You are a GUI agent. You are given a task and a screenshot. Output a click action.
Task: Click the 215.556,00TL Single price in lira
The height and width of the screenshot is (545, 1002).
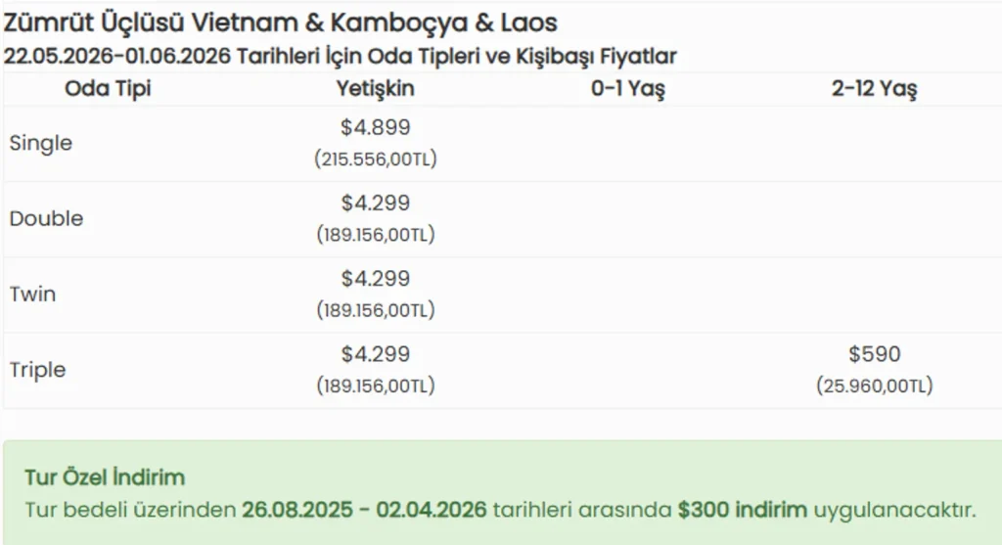pos(376,159)
